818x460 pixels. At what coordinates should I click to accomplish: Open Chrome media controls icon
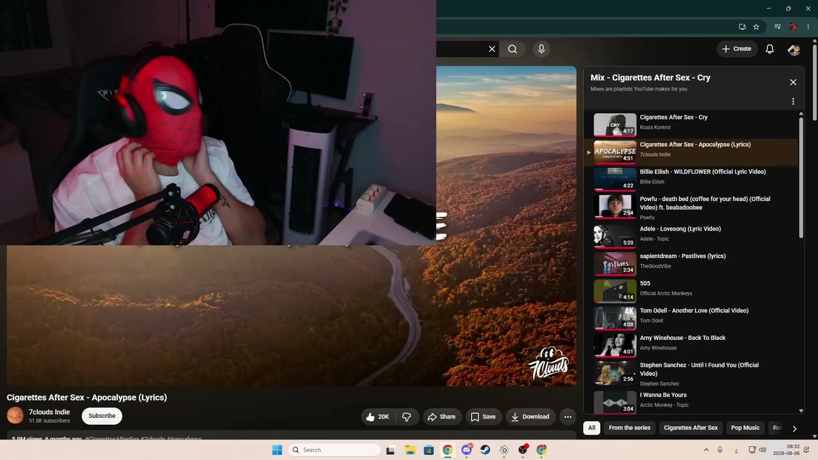click(x=777, y=27)
